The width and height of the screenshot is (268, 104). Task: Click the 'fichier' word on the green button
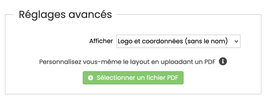coord(156,78)
